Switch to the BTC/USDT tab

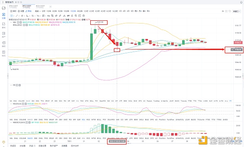[27, 6]
